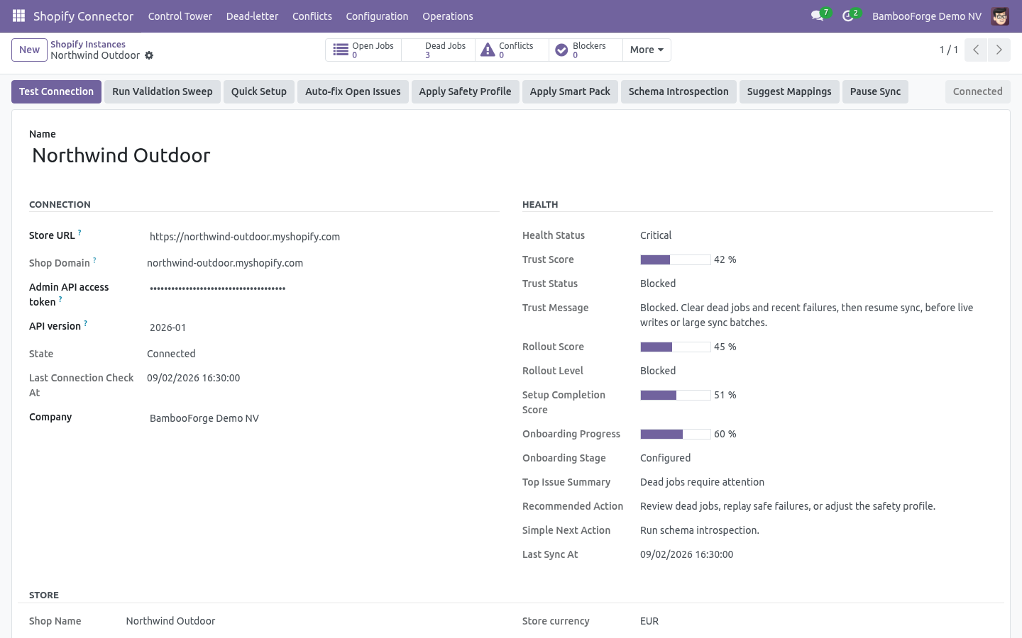View Blockers via checkmark stat button
The height and width of the screenshot is (638, 1022).
[x=586, y=50]
